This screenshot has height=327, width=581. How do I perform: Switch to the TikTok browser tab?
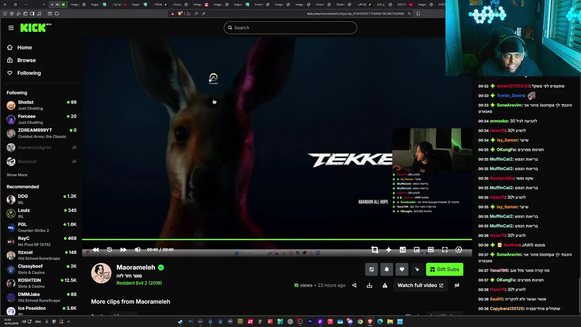[x=161, y=4]
